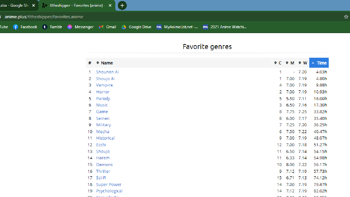Open the MyAnimeList.net bookmark
350x197 pixels.
tap(177, 27)
